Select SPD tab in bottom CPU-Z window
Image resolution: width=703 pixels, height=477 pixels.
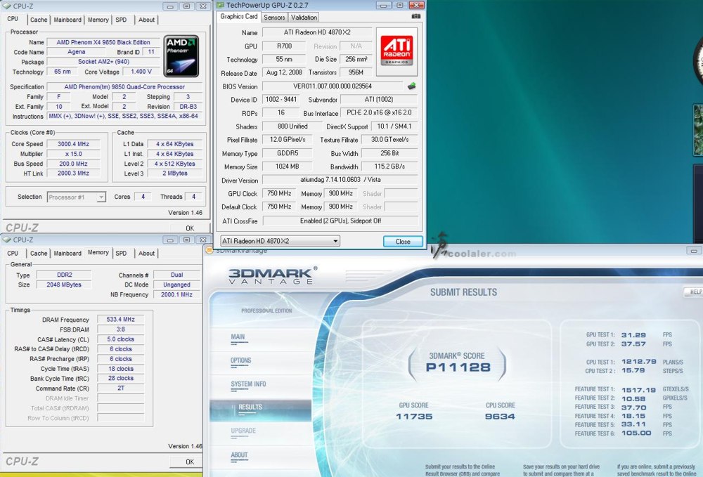coord(121,253)
